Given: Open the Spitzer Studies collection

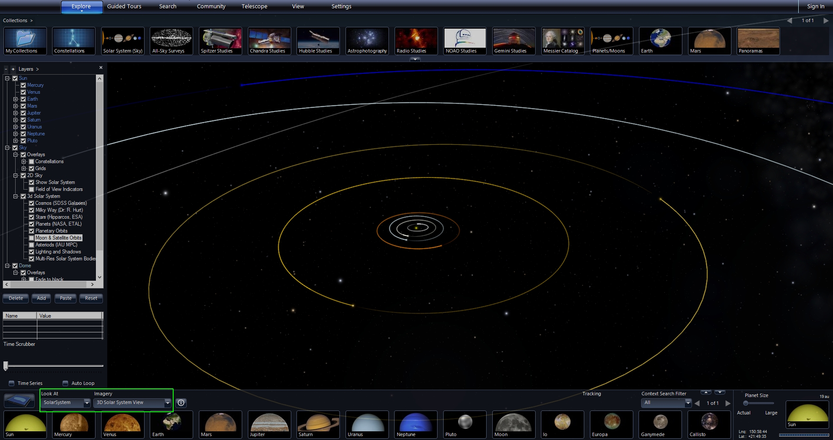Looking at the screenshot, I should 221,41.
